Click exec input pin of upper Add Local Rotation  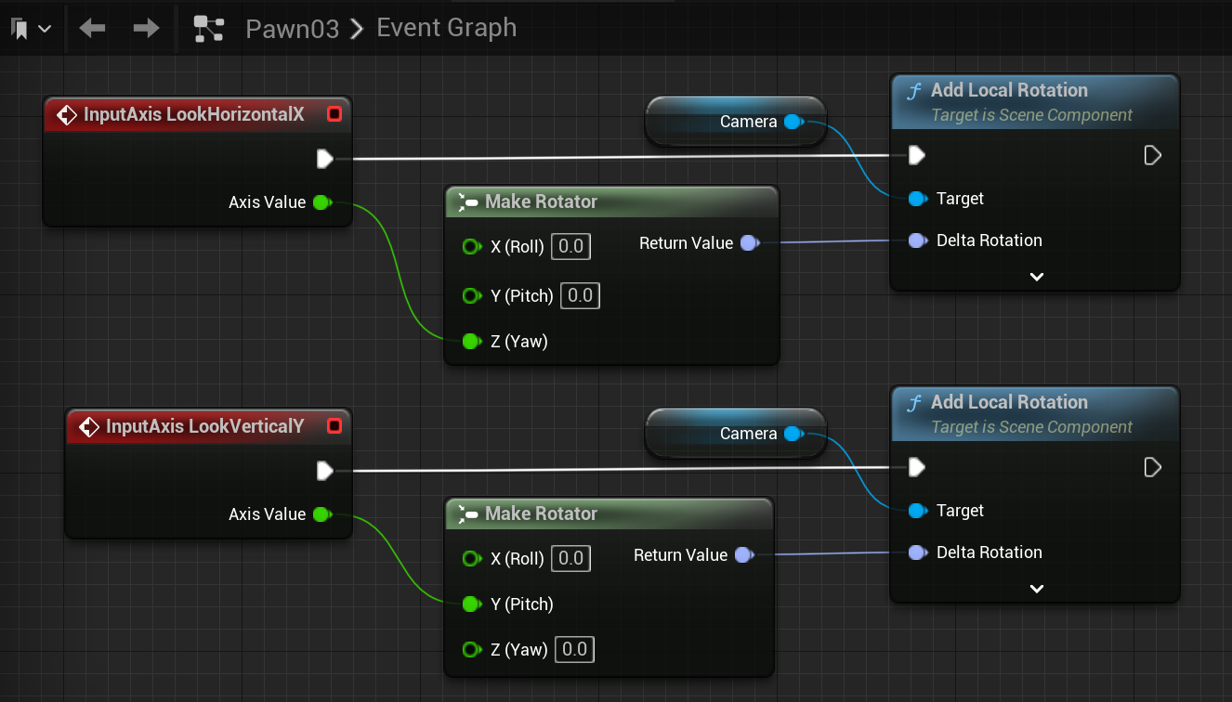pyautogui.click(x=916, y=155)
